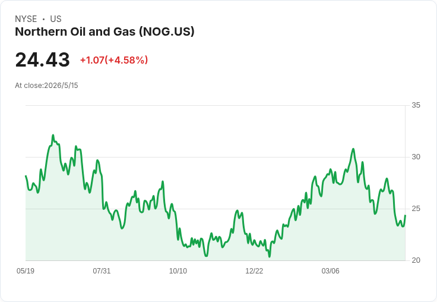Image resolution: width=437 pixels, height=302 pixels.
Task: Click the first data point at the chart's left start
Action: tap(26, 176)
